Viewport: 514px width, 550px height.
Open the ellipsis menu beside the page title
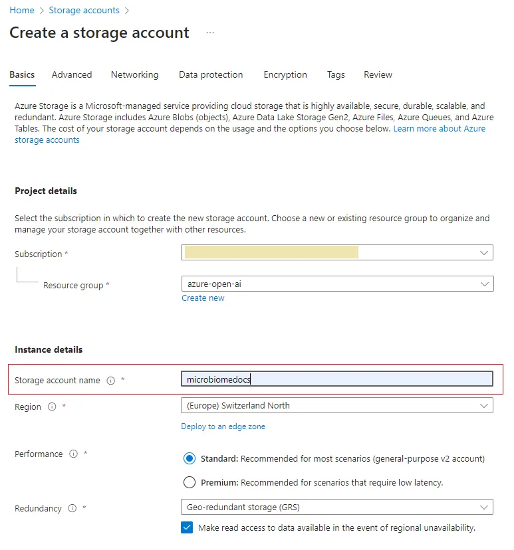pyautogui.click(x=210, y=33)
